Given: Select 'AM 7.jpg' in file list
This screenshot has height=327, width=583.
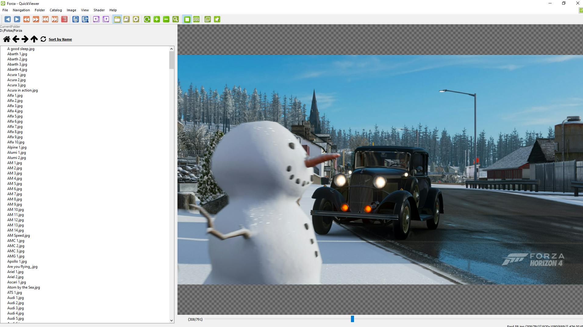Looking at the screenshot, I should (x=15, y=194).
